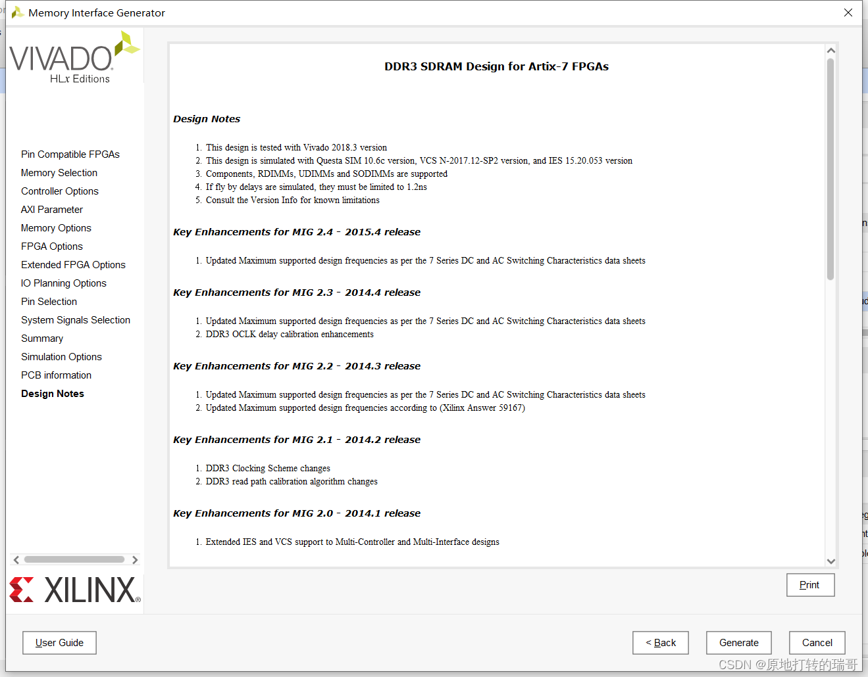
Task: Click the Xilinx logo
Action: [74, 590]
